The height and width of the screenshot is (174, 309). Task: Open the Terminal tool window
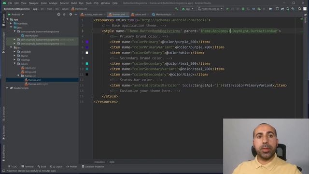point(28,167)
